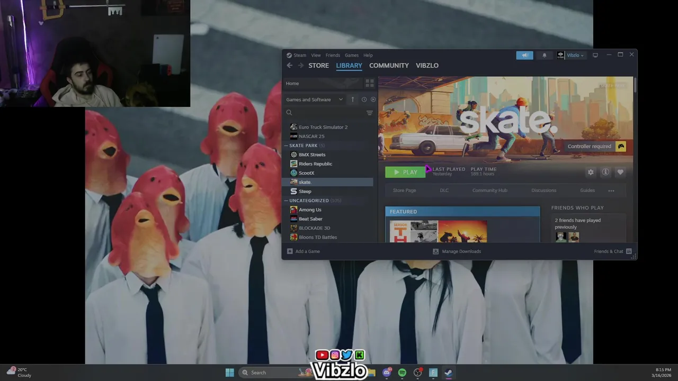The height and width of the screenshot is (381, 678).
Task: Open the Friends menu
Action: (x=333, y=55)
